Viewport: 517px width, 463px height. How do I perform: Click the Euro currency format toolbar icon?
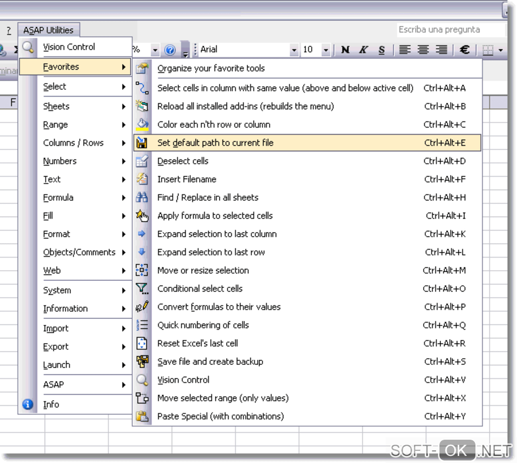(465, 50)
